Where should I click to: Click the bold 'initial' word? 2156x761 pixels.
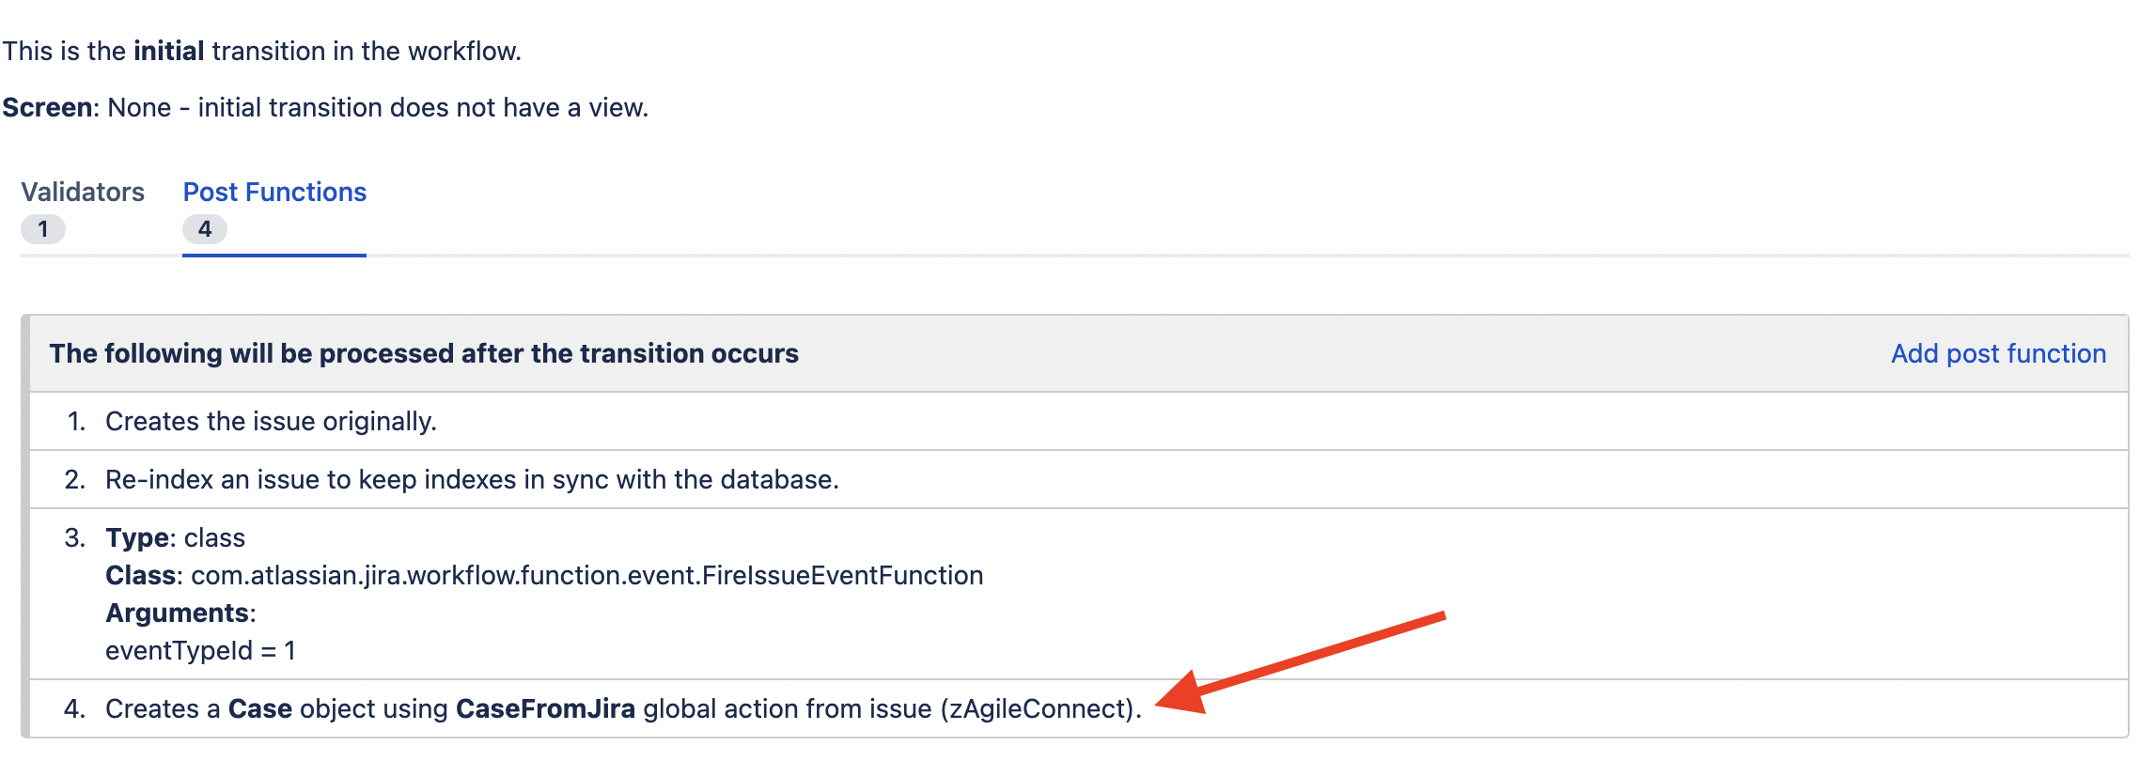(x=169, y=52)
